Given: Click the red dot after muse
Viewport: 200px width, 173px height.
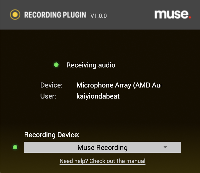Looking at the screenshot, I should click(x=190, y=17).
